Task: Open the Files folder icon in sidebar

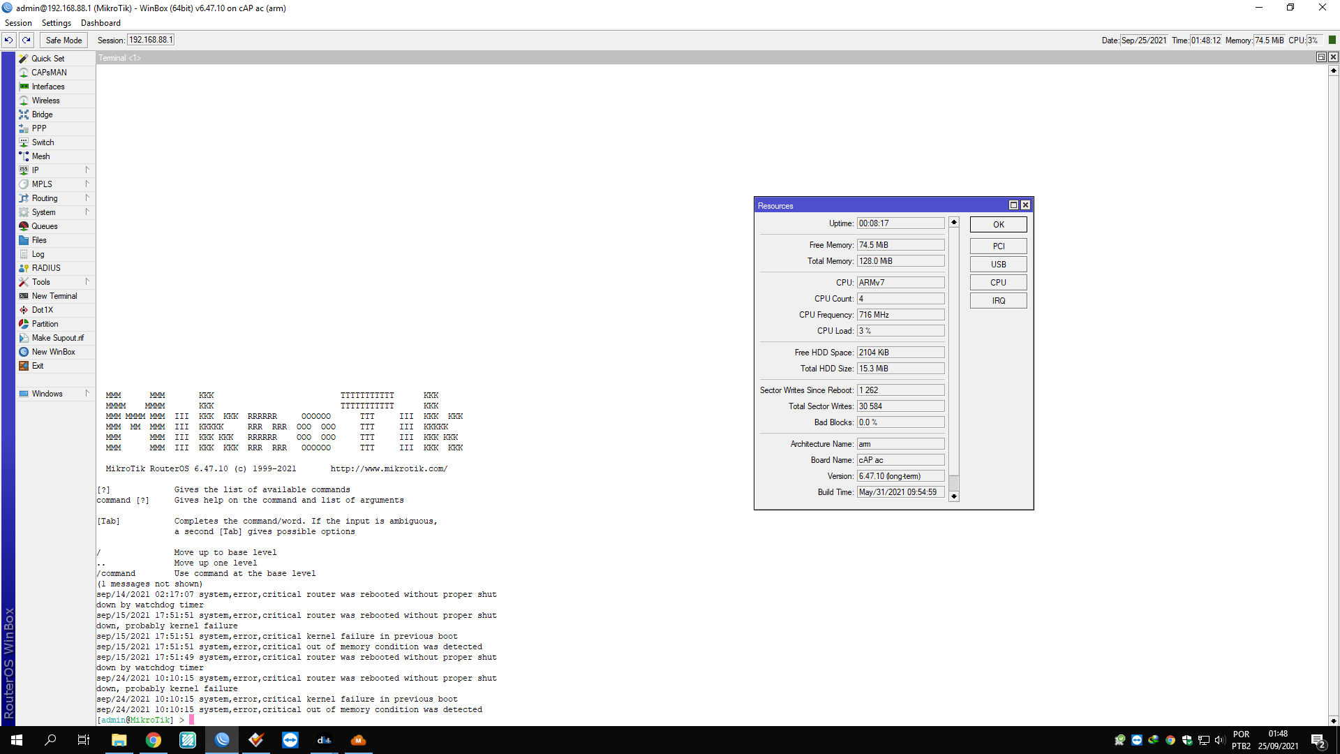Action: coord(24,240)
